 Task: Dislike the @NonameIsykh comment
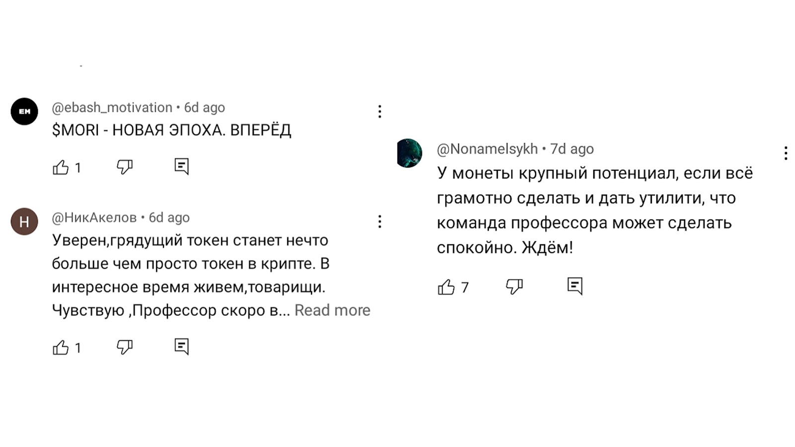pos(514,287)
